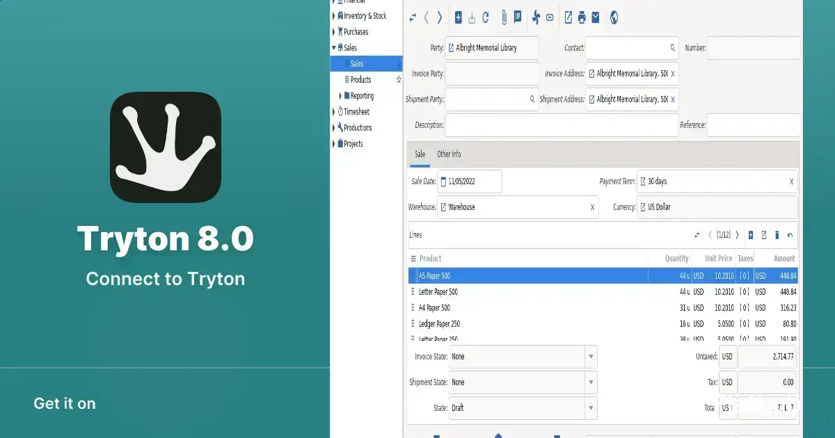Switch to the Other Info tab
Viewport: 835px width, 438px height.
449,154
